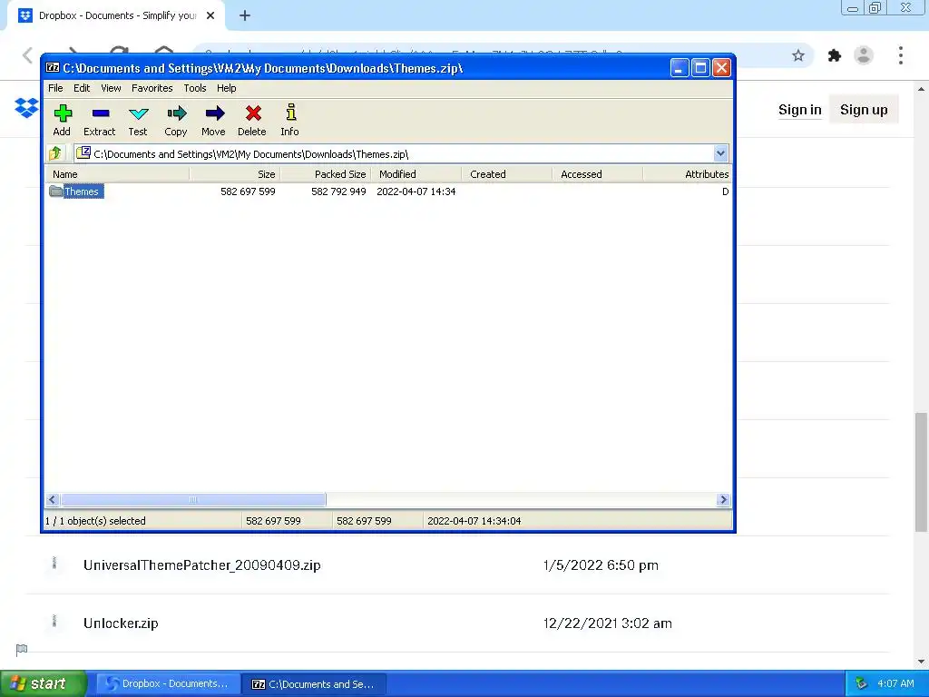Close the Dropbox browser tab
Viewport: 929px width, 697px height.
coord(210,16)
